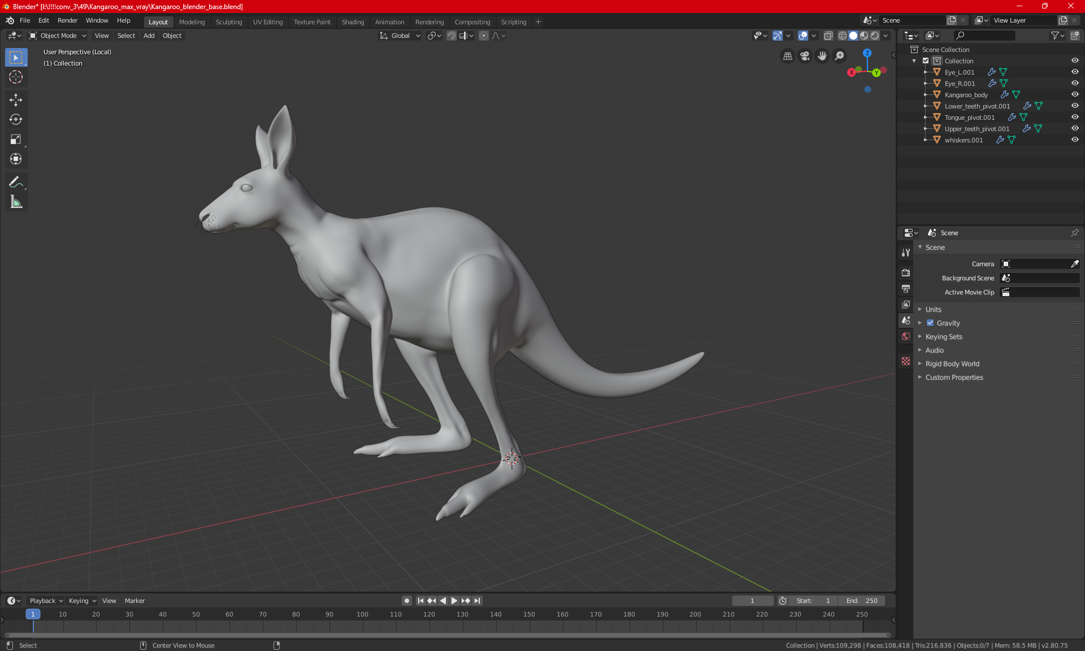Uncheck the Collection exclude checkbox
This screenshot has height=651, width=1085.
point(926,61)
